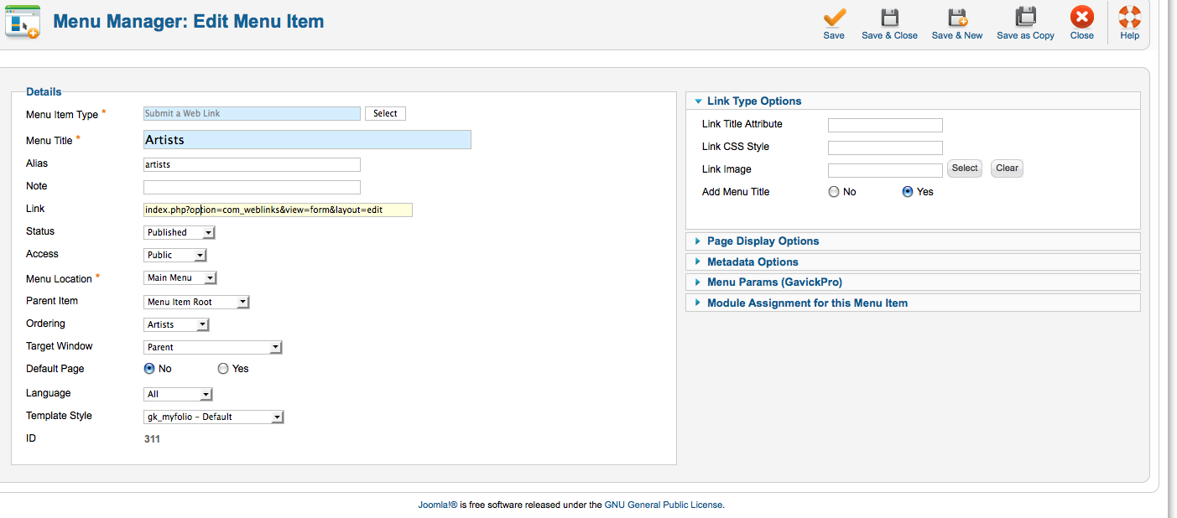Click the Save & New icon
1177x518 pixels.
pyautogui.click(x=957, y=18)
